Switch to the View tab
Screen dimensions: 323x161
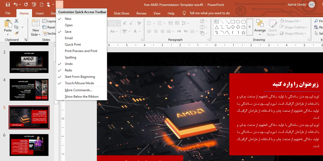coord(157,13)
